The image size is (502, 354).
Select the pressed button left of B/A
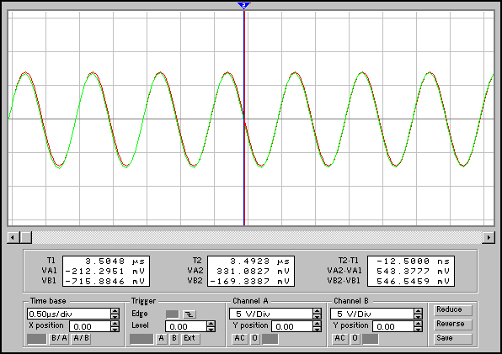[x=37, y=339]
